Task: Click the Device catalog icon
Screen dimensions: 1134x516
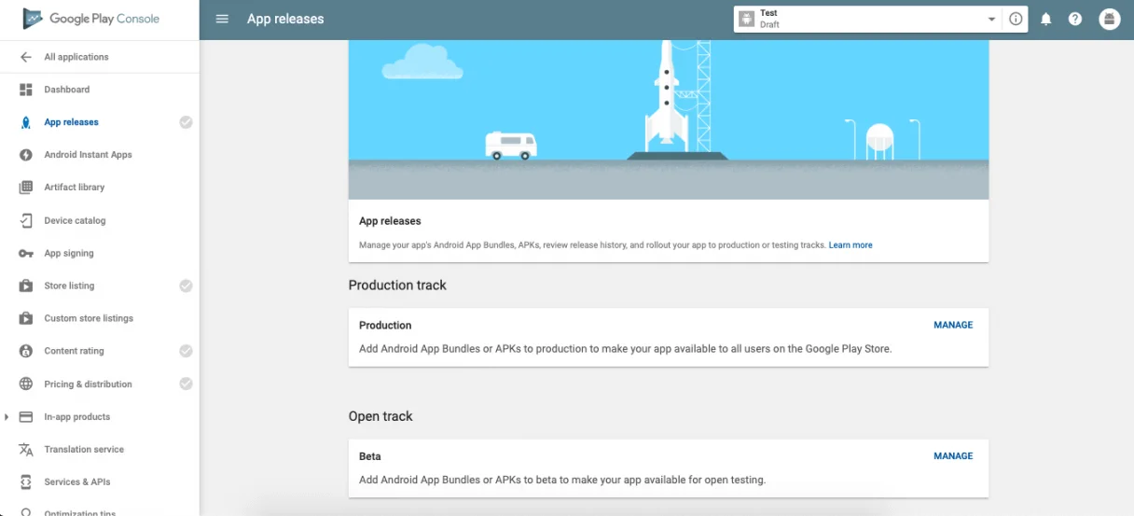Action: tap(26, 220)
